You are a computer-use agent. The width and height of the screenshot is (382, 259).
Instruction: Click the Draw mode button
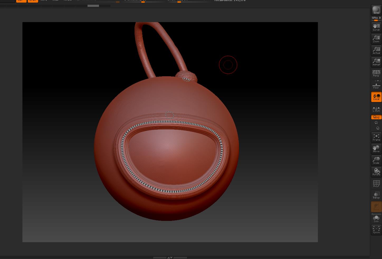pos(33,1)
